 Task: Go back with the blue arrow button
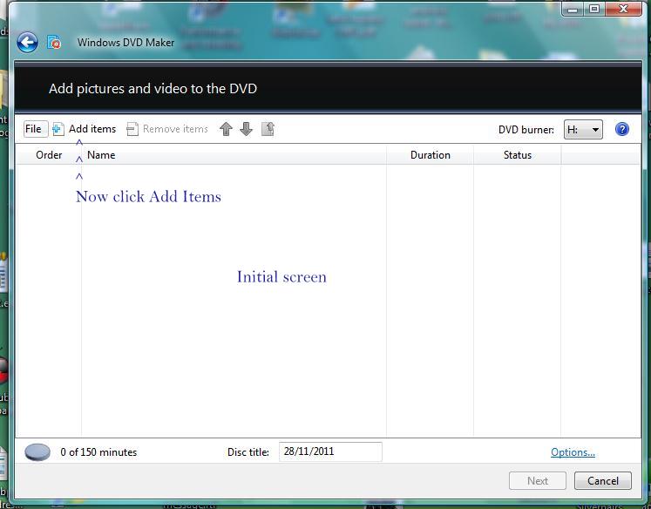(27, 43)
